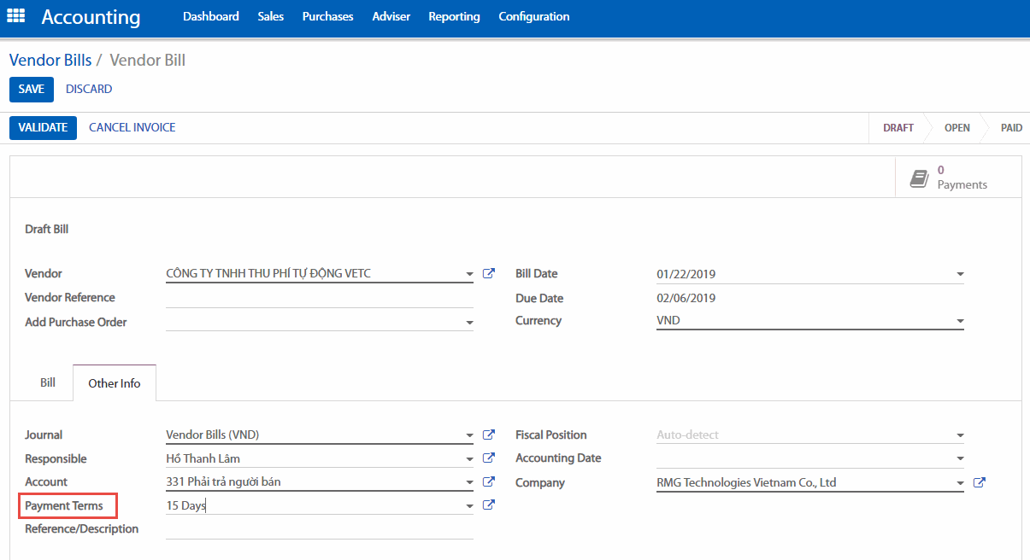The height and width of the screenshot is (560, 1030).
Task: Open the Purchases menu
Action: point(327,16)
